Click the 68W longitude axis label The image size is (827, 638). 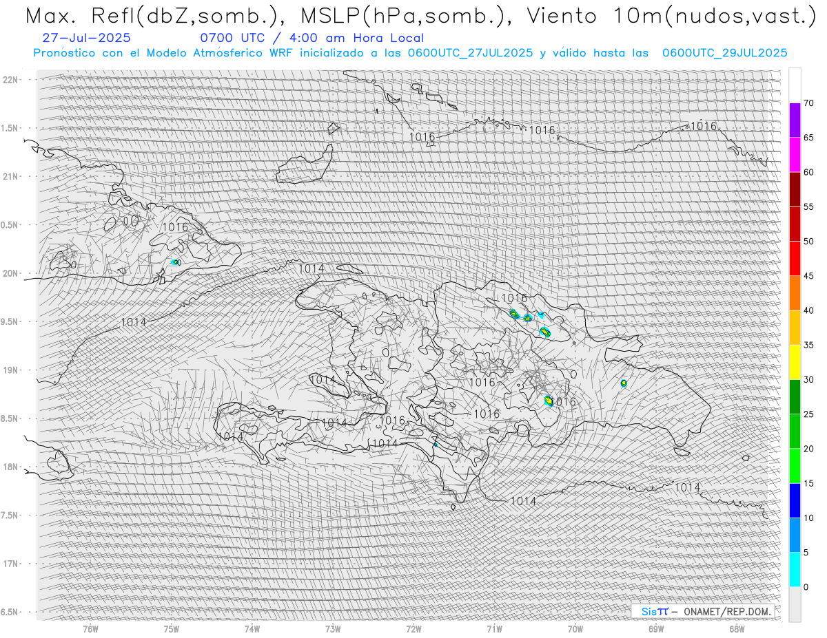[x=737, y=628]
